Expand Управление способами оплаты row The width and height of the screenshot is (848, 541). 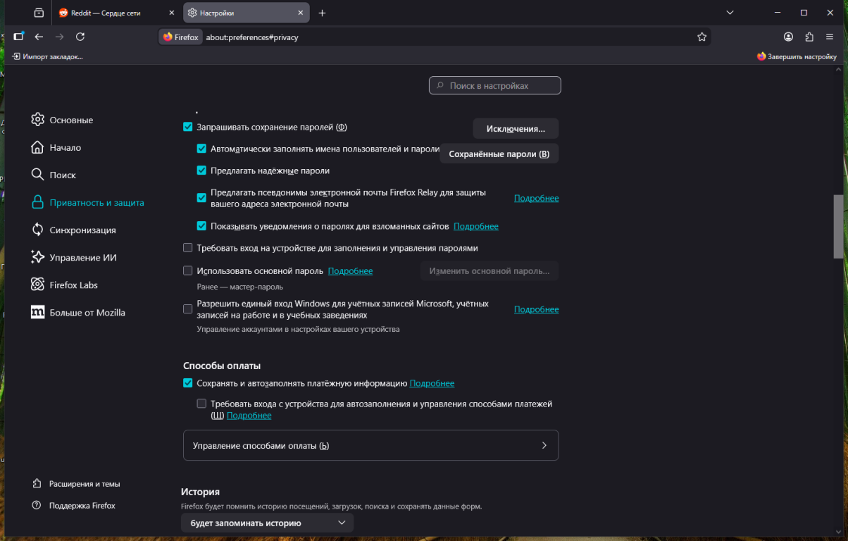(370, 445)
